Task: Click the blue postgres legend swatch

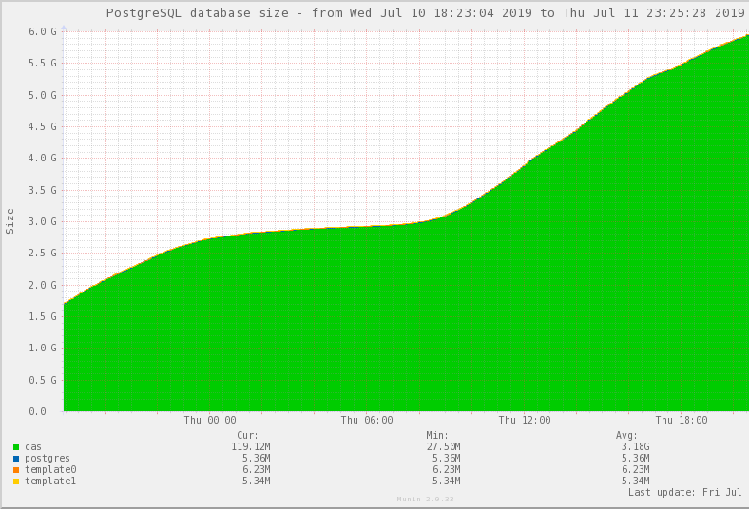Action: [x=16, y=458]
